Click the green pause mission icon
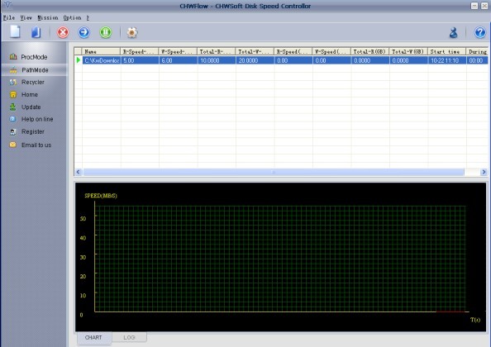Viewport: 491px width, 347px height. [x=106, y=32]
